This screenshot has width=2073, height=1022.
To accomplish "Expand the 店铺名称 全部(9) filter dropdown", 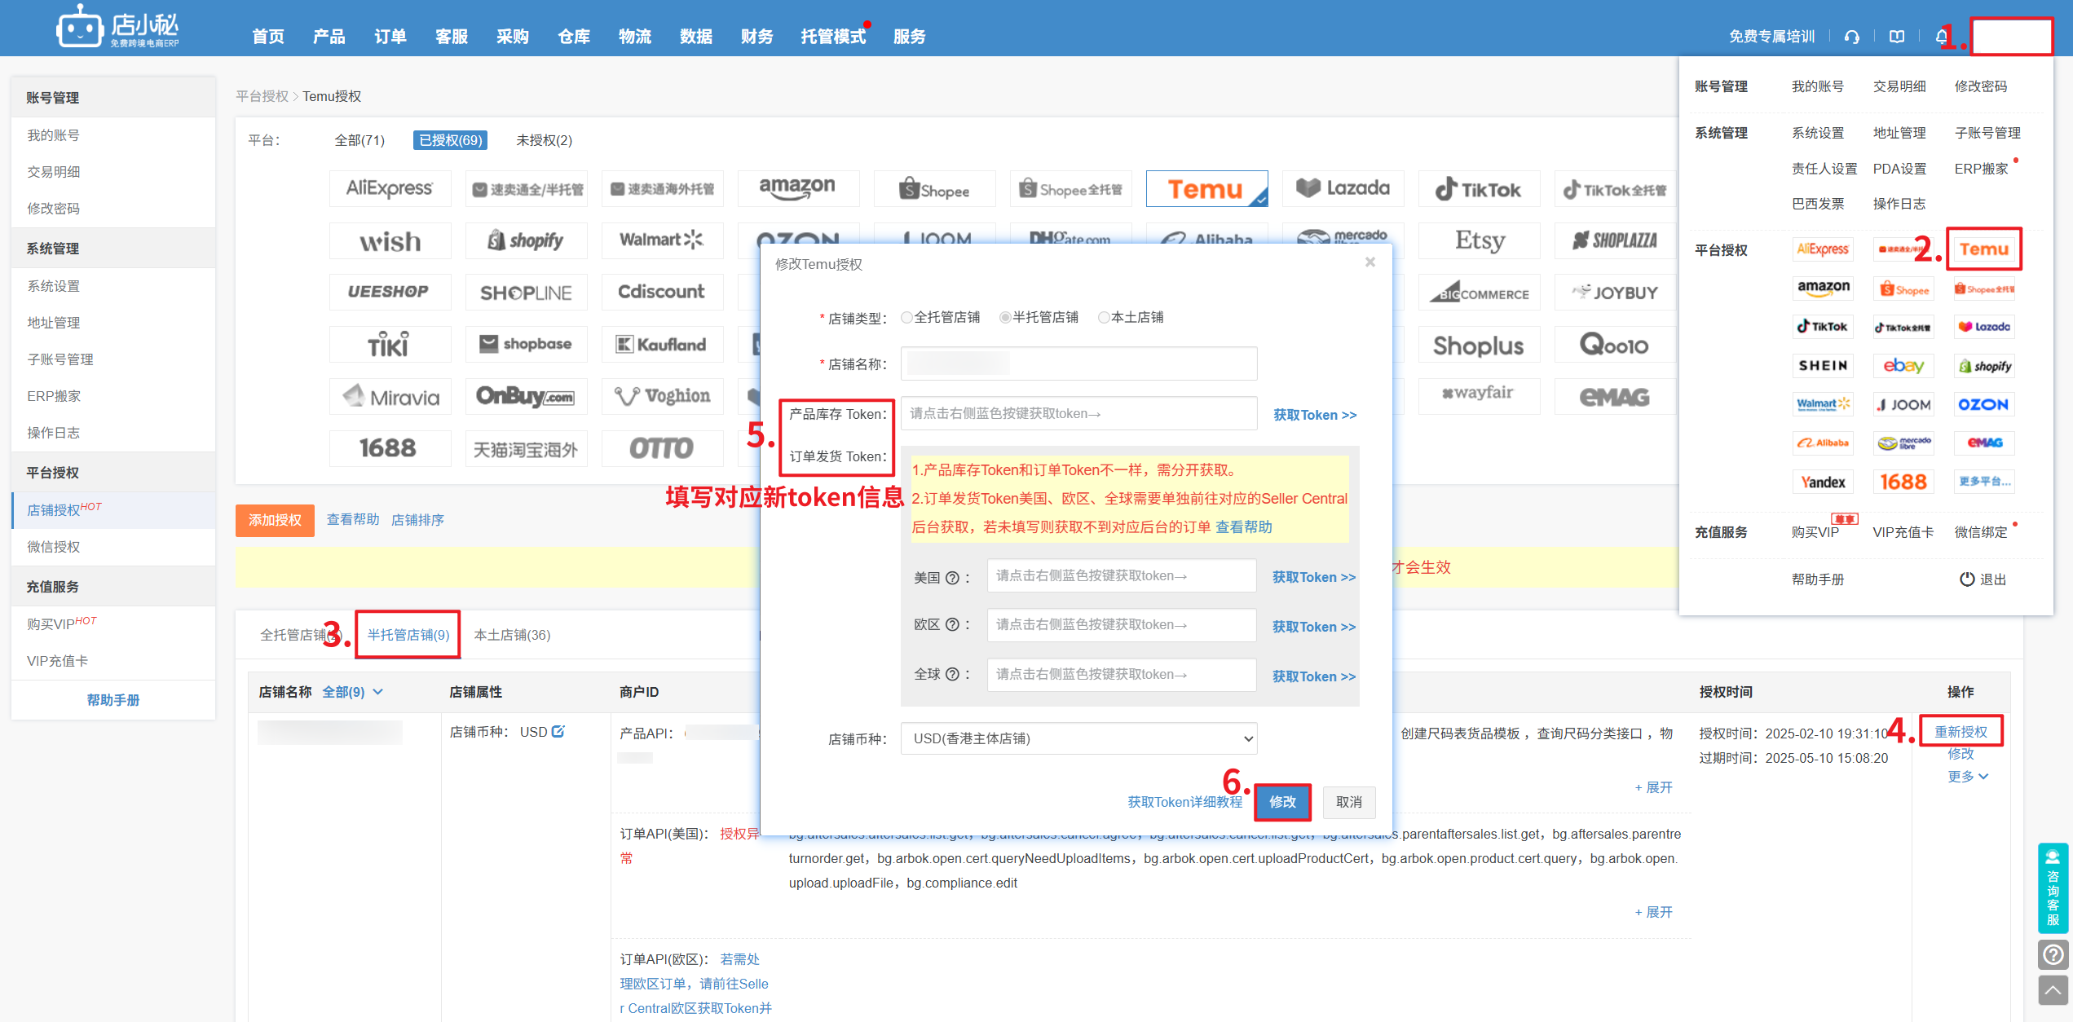I will click(x=352, y=692).
